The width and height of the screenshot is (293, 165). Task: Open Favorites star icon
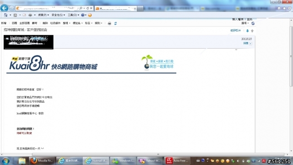(284, 8)
